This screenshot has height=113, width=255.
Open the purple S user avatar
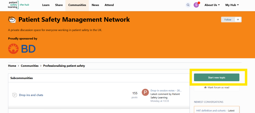pos(196,5)
